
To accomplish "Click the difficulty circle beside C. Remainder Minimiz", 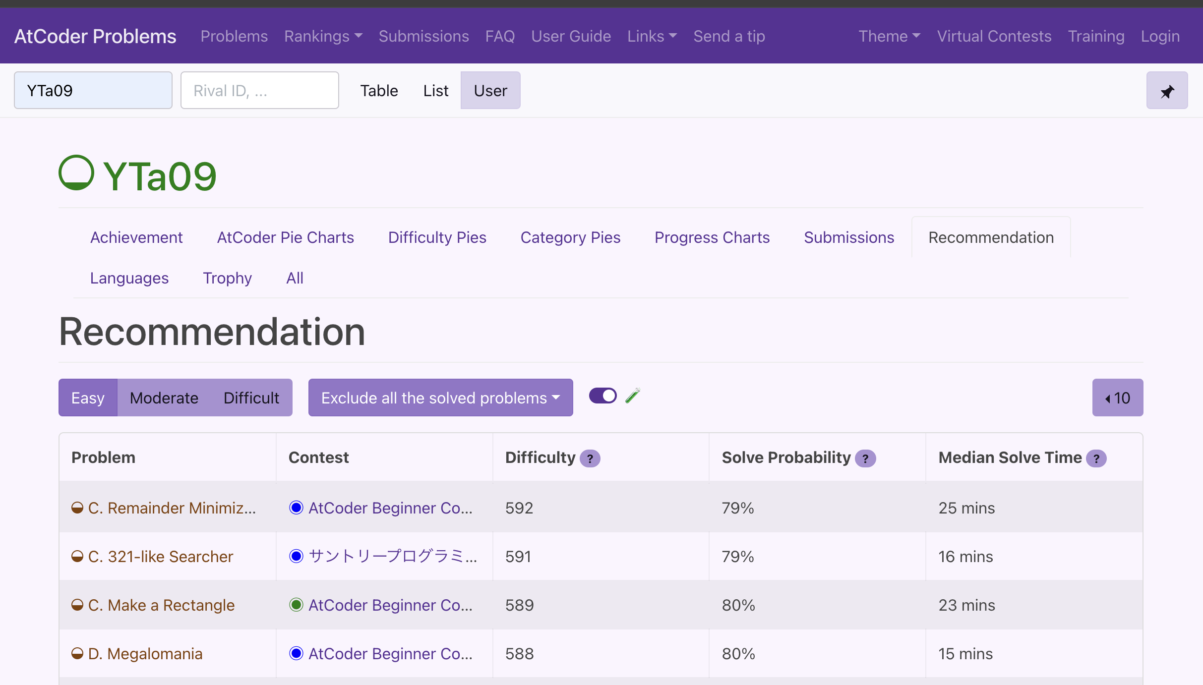I will click(x=77, y=508).
